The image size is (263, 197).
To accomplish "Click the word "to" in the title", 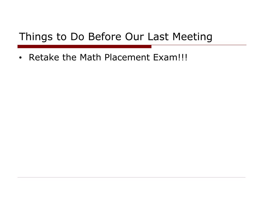I will click(61, 37).
